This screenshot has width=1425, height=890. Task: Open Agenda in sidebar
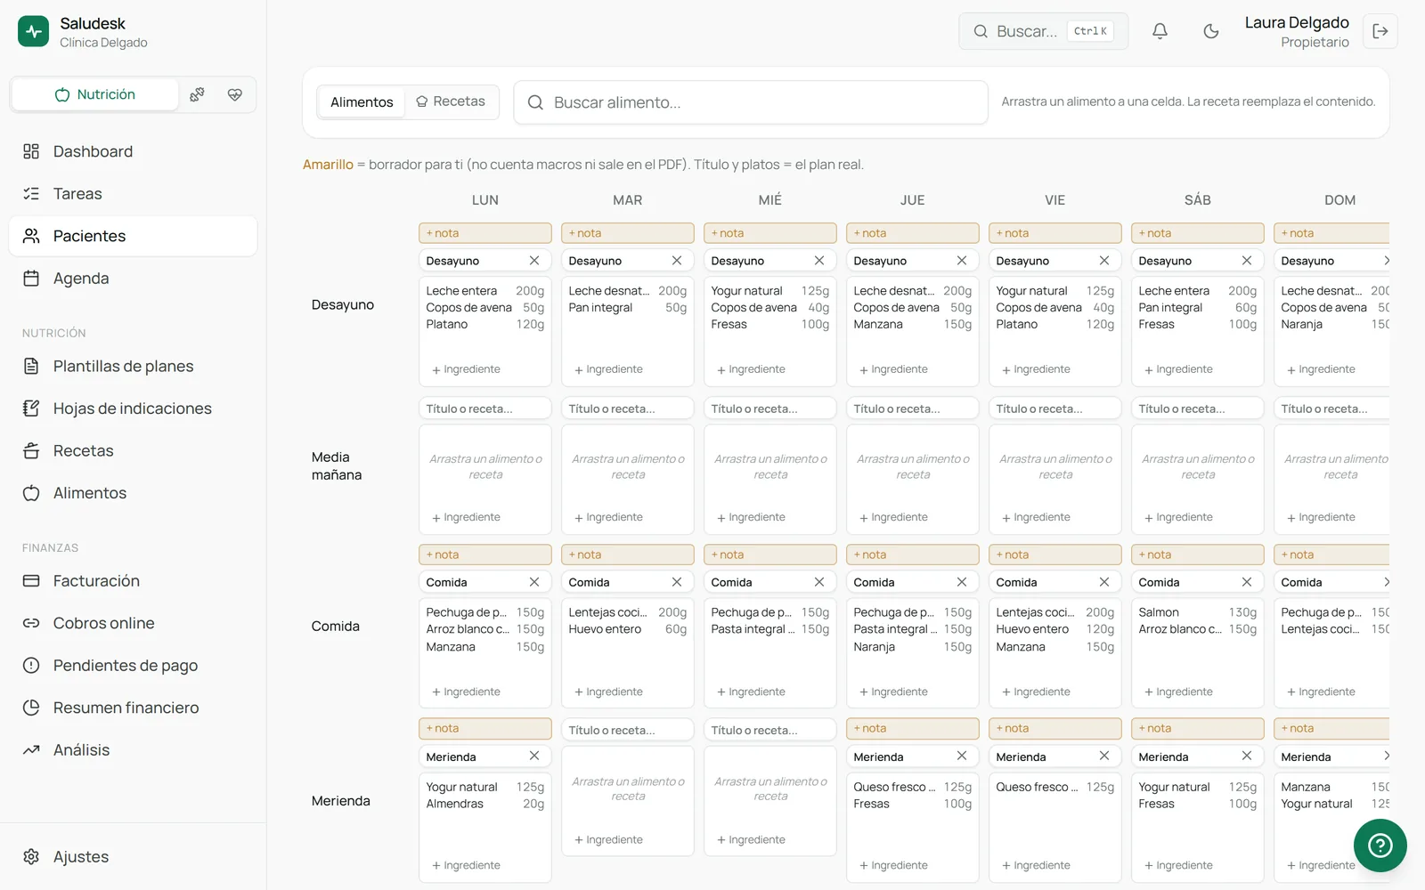(133, 278)
